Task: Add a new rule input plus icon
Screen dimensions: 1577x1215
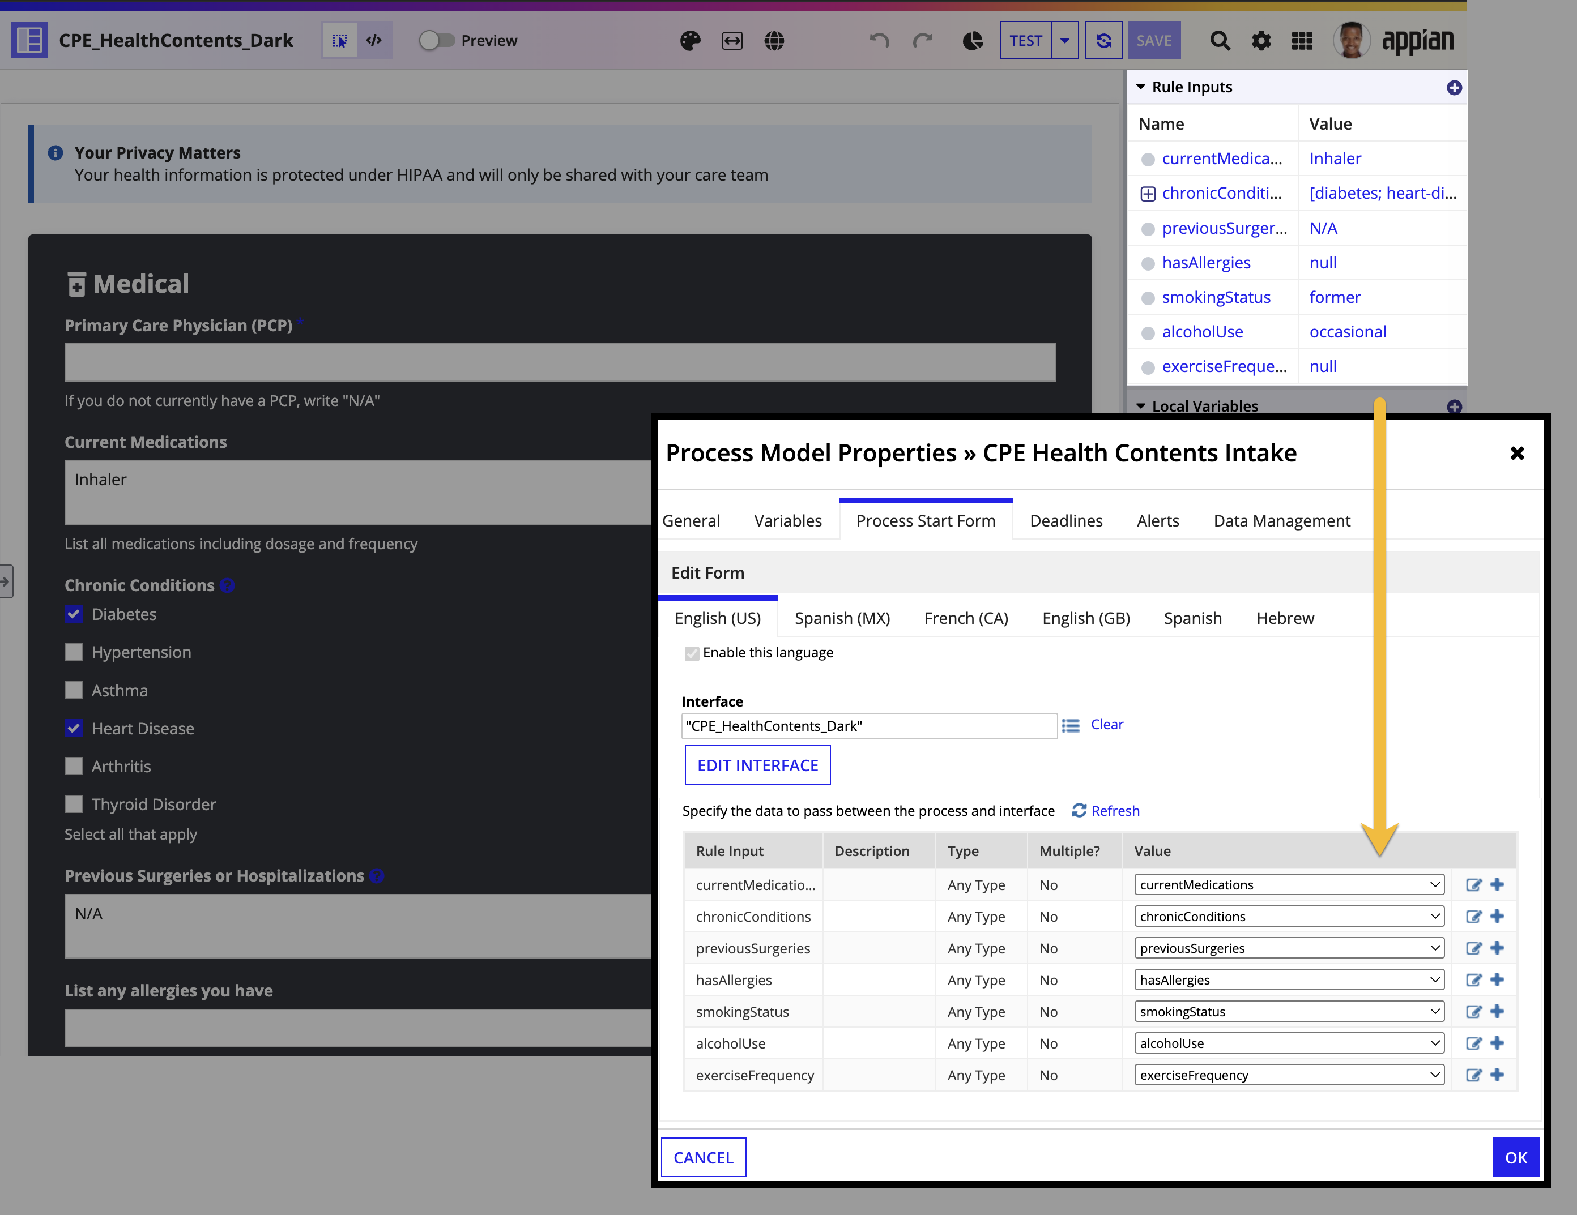Action: pyautogui.click(x=1454, y=87)
